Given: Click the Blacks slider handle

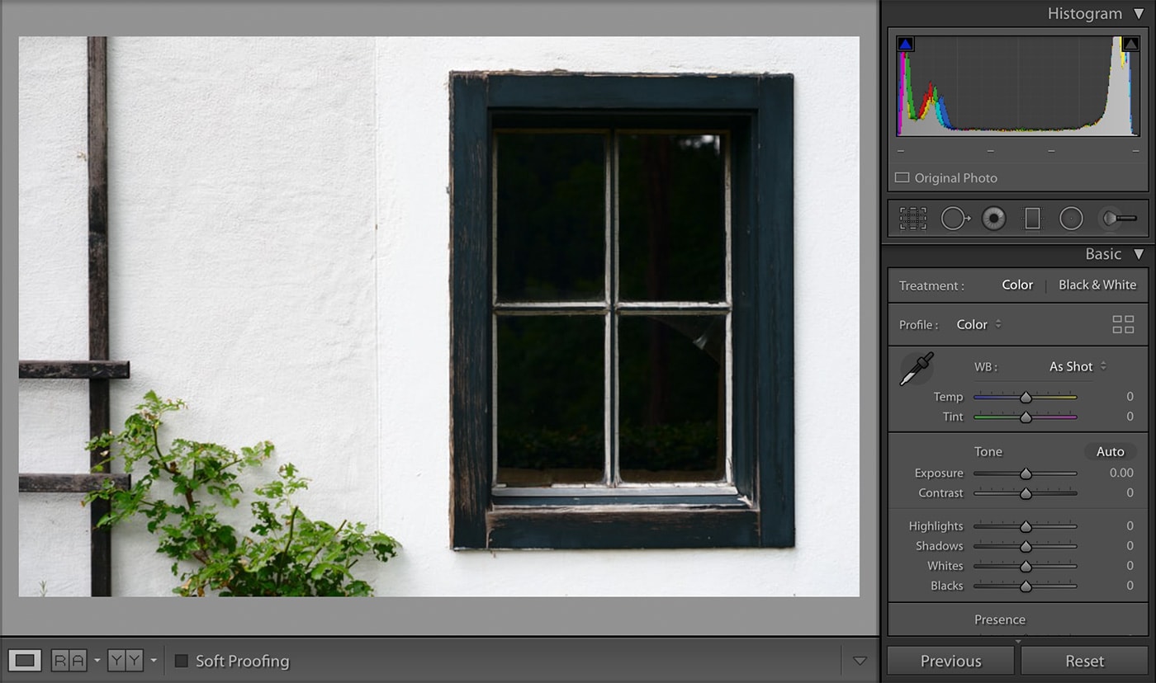Looking at the screenshot, I should point(1026,586).
